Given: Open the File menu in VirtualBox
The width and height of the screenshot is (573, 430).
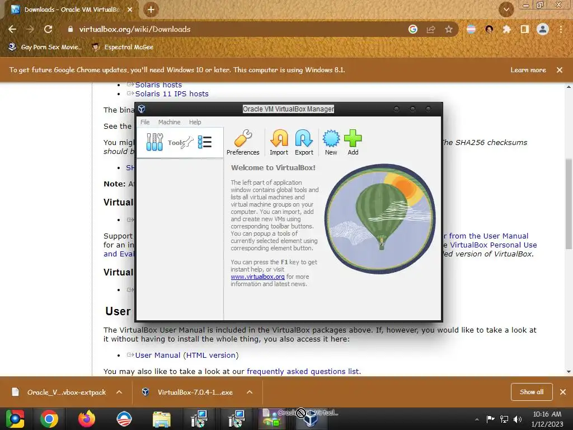Looking at the screenshot, I should pos(145,121).
